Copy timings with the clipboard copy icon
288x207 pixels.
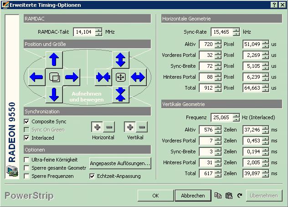tap(218, 196)
